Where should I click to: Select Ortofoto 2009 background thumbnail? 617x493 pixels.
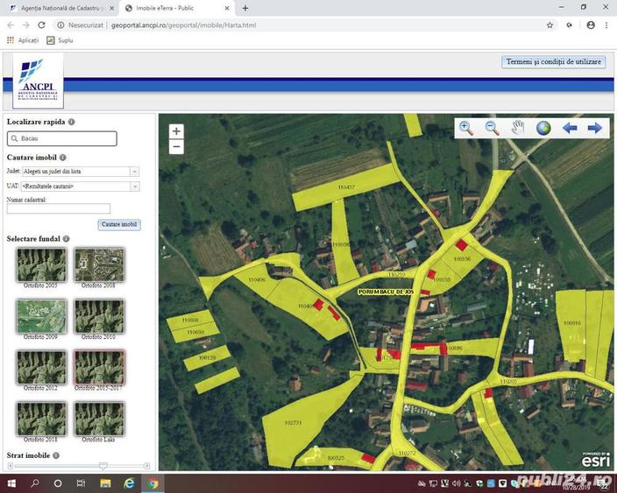[x=41, y=316]
